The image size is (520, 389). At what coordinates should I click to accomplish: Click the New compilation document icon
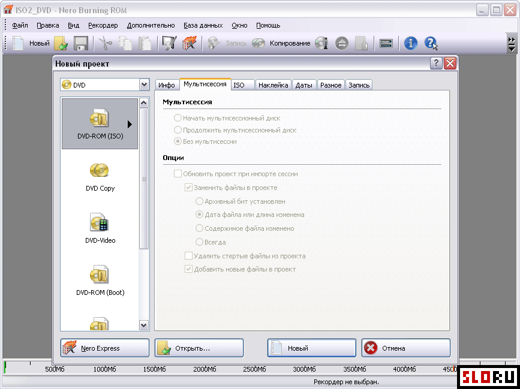click(18, 43)
